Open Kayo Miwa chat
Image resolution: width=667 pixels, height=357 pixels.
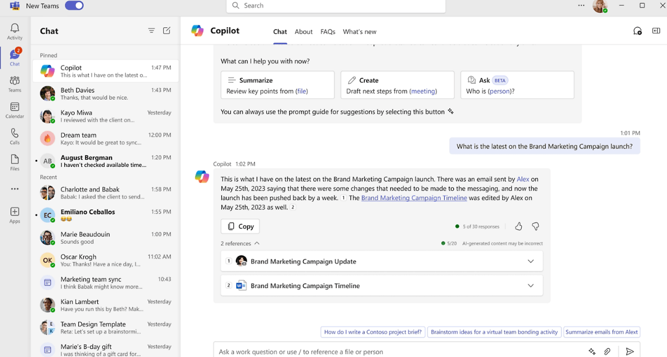point(105,116)
